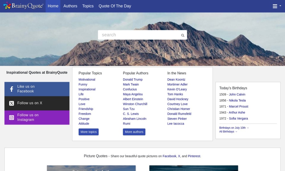Viewport: 285px width, 171px height.
Task: Open John Calvin birthday link
Action: coord(237,94)
